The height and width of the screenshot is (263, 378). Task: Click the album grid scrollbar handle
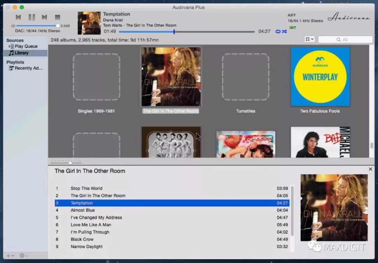click(372, 145)
